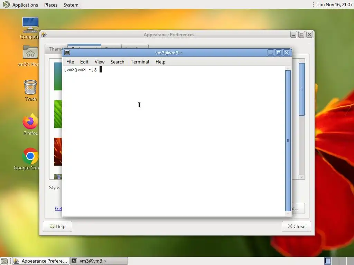This screenshot has height=265, width=354.
Task: Click Appearance Preferences title bar icon
Action: pyautogui.click(x=44, y=35)
